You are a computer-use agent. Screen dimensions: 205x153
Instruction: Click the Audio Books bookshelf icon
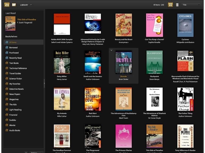[7, 130]
